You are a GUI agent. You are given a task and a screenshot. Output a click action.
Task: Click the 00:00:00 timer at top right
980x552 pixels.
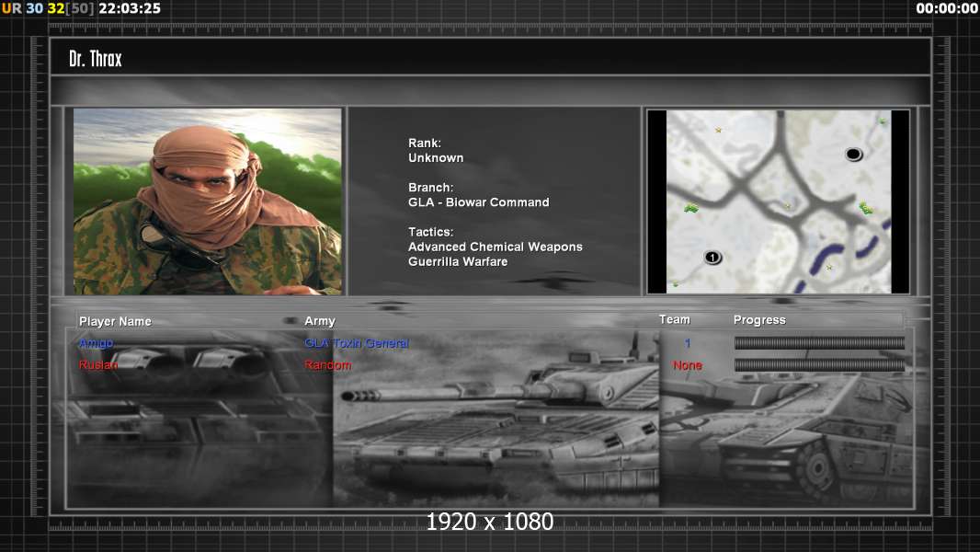pyautogui.click(x=946, y=8)
